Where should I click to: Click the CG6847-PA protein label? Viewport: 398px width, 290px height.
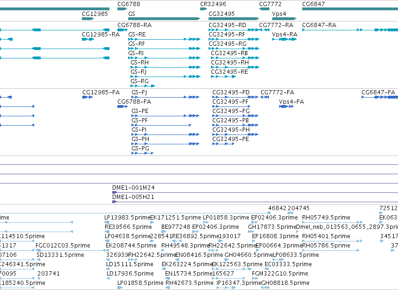(x=378, y=92)
